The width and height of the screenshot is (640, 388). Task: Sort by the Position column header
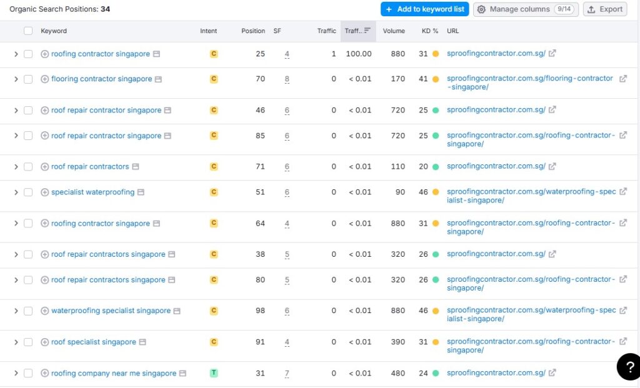[x=253, y=31]
